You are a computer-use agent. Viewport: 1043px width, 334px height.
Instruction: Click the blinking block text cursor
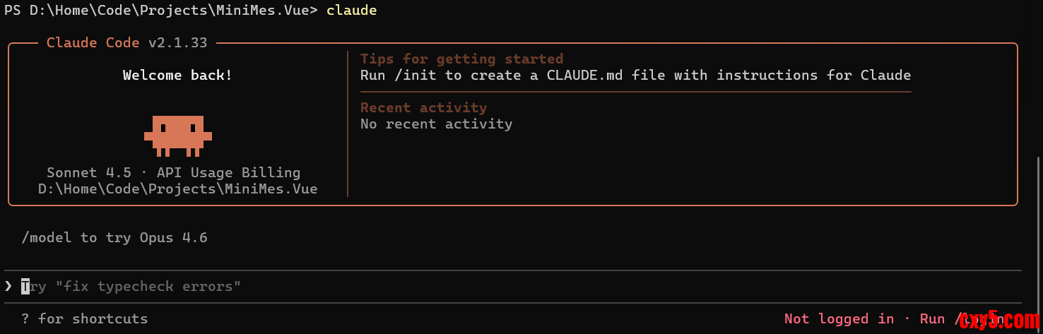coord(25,286)
